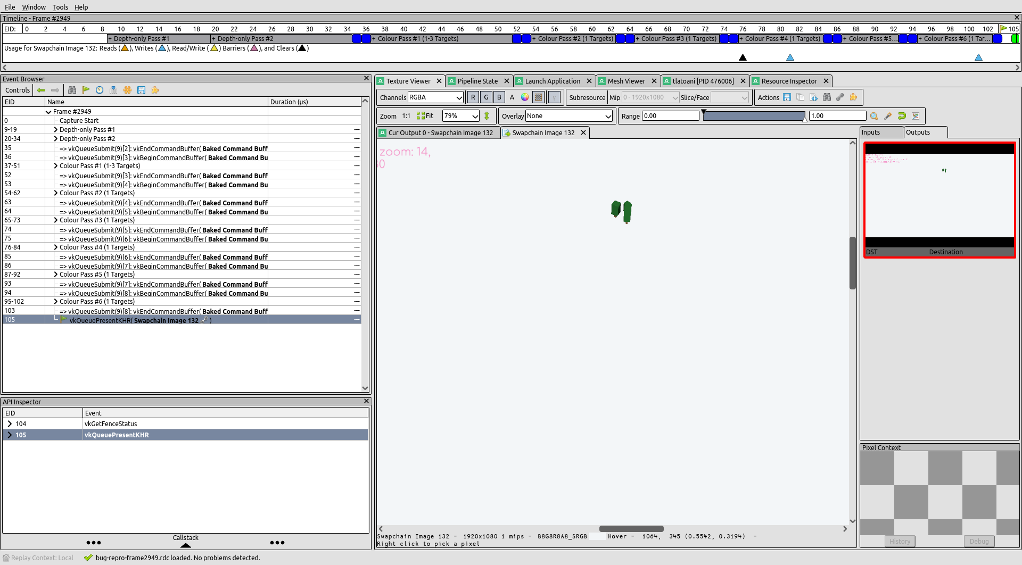Viewport: 1022px width, 565px height.
Task: Save texture via Actions floppy icon
Action: tap(787, 97)
